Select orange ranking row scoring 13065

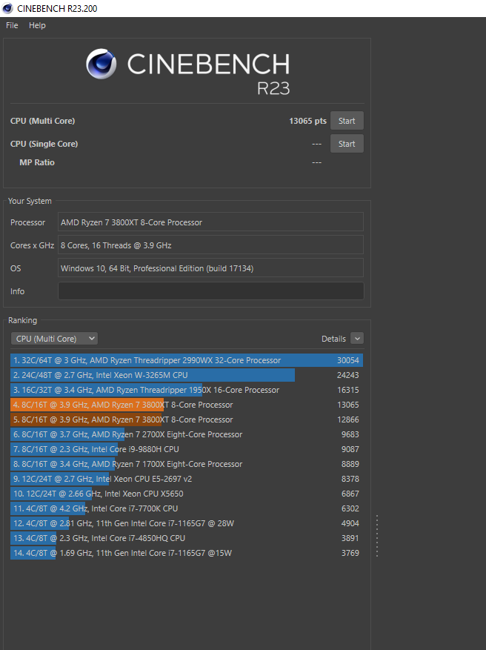coord(187,405)
